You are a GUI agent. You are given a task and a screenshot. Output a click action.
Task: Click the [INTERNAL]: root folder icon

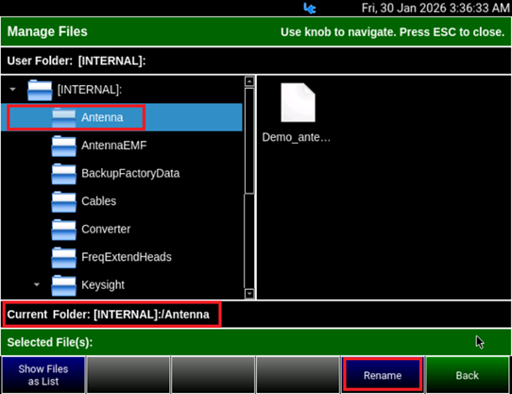(40, 90)
